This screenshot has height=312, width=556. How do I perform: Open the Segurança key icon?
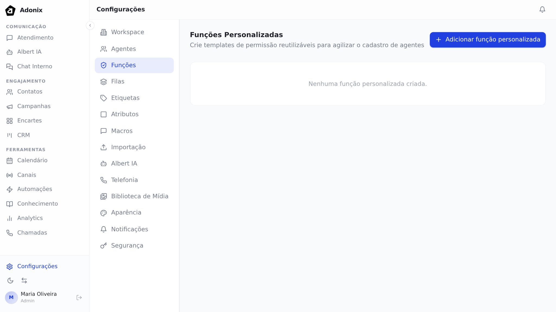tap(103, 245)
